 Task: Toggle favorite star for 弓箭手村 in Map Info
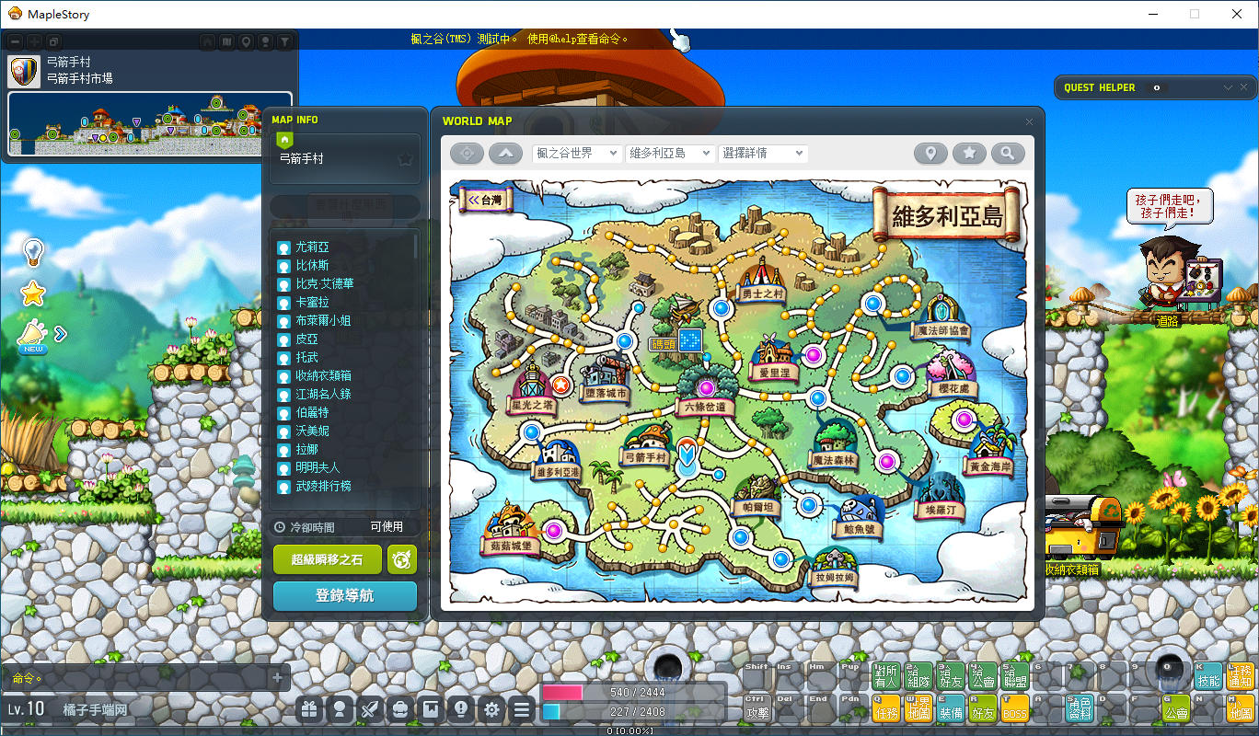pos(405,159)
